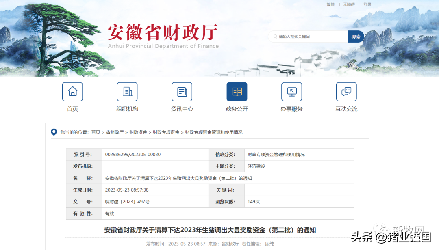Image resolution: width=439 pixels, height=250 pixels.
Task: Click the 经济建设 topic category value
Action: pos(256,166)
